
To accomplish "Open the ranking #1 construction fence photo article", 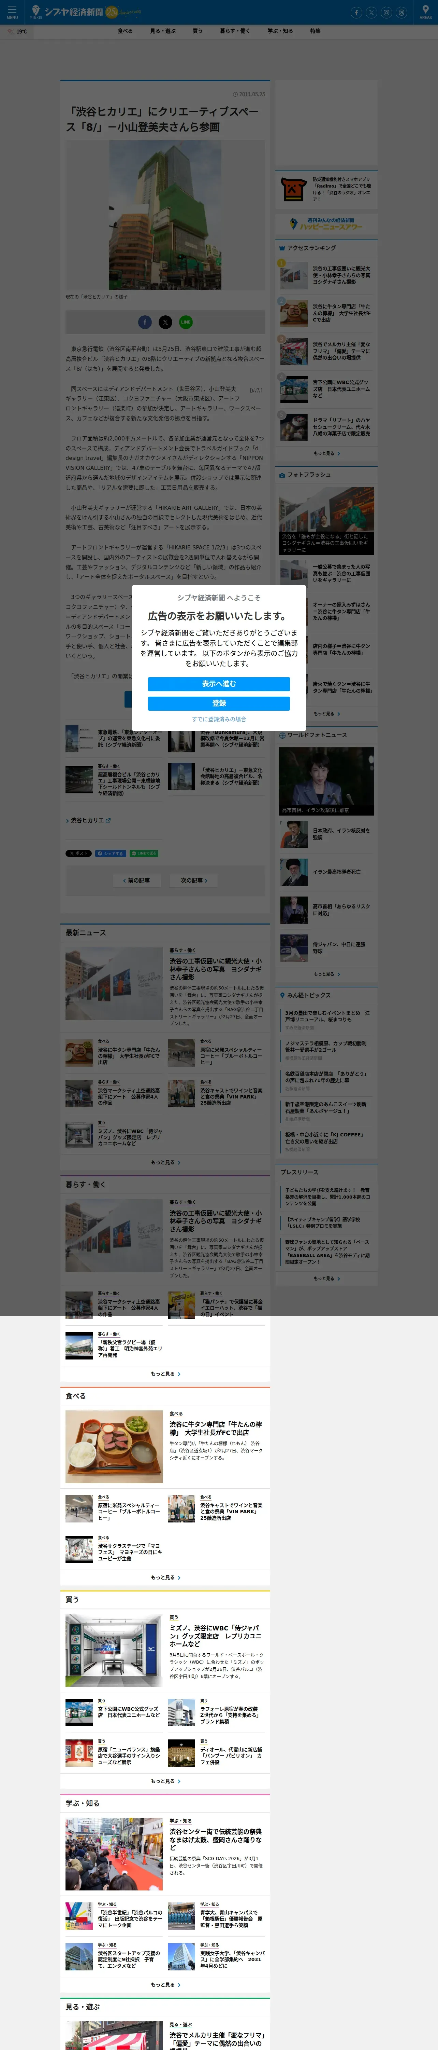I will tap(326, 275).
